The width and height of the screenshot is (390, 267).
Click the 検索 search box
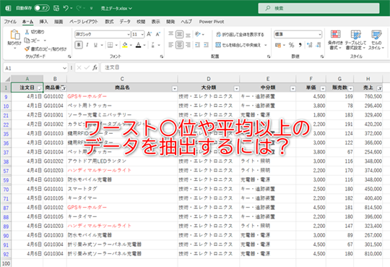pyautogui.click(x=319, y=8)
